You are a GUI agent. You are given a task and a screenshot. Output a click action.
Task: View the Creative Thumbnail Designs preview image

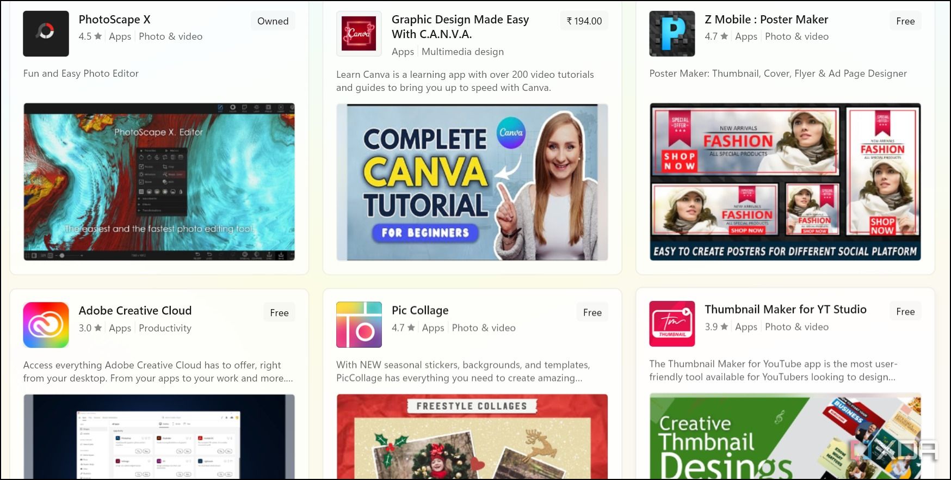pos(785,436)
